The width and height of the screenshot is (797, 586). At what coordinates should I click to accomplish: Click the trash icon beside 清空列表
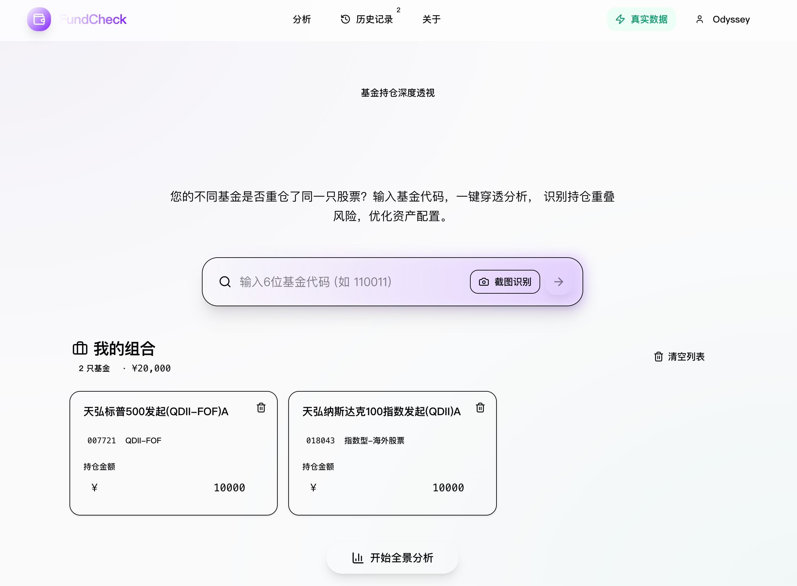pos(658,357)
